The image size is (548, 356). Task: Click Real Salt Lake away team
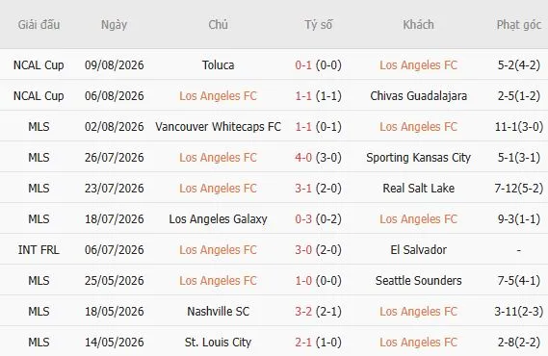click(418, 189)
